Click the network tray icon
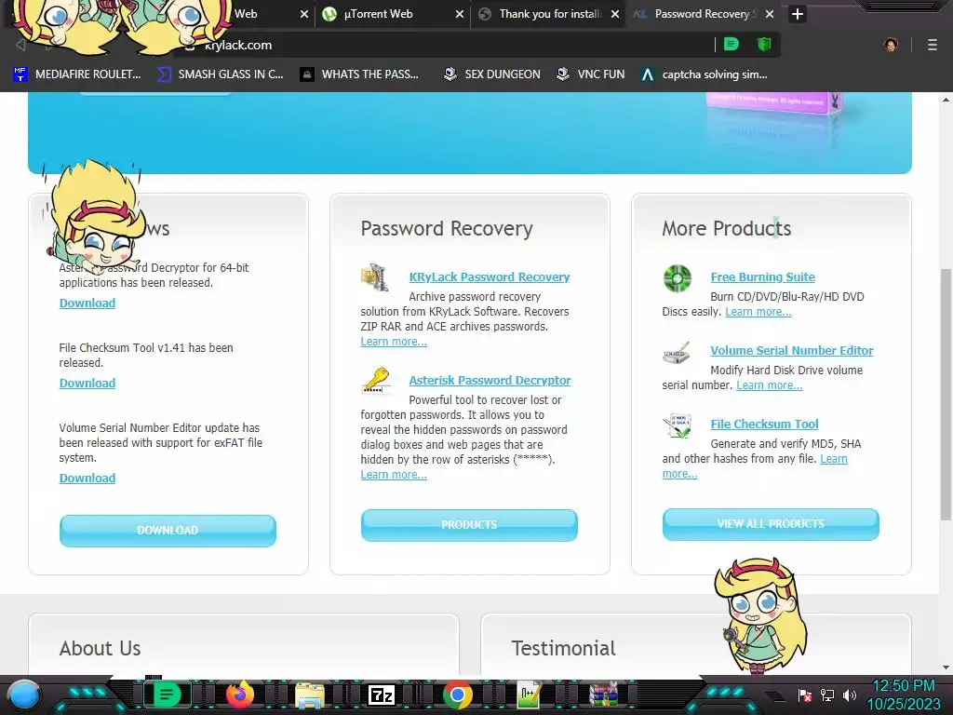953x715 pixels. tap(827, 695)
